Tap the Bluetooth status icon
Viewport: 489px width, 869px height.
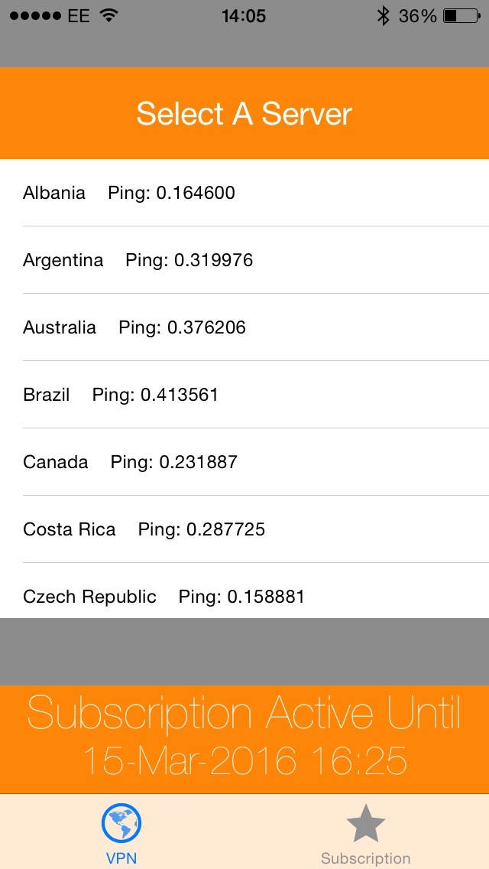click(383, 16)
